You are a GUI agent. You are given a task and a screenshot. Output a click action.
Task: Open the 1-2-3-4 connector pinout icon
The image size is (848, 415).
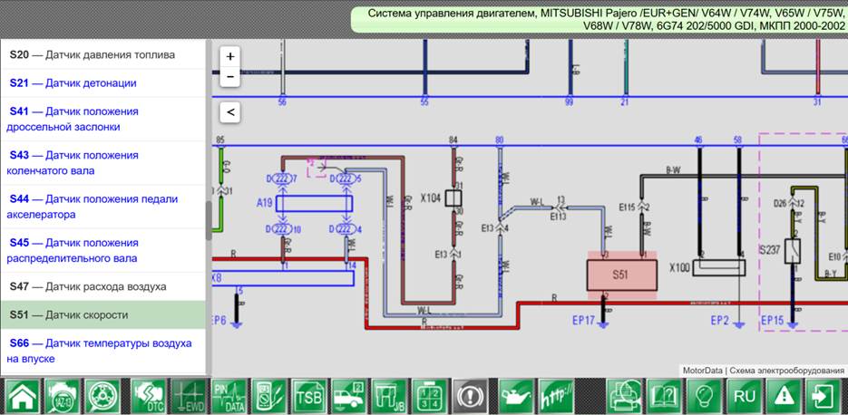[430, 397]
